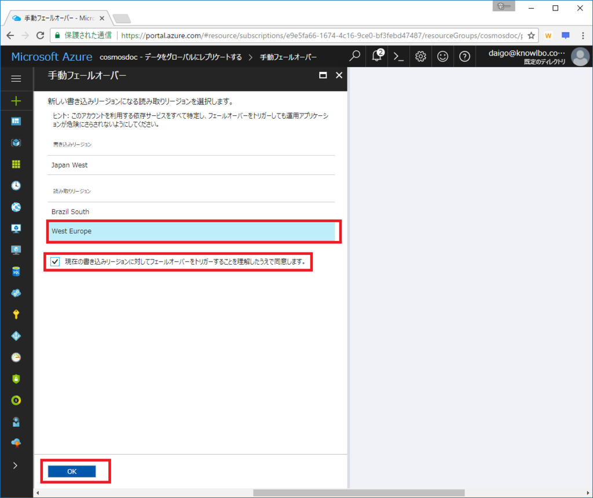The width and height of the screenshot is (593, 498).
Task: Open Virtual machines (classic) gray monitor icon
Action: point(16,250)
